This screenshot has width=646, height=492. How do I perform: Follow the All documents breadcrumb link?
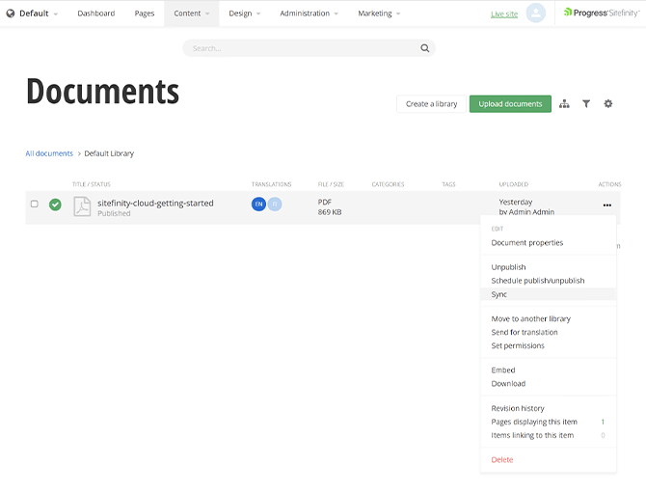point(49,153)
